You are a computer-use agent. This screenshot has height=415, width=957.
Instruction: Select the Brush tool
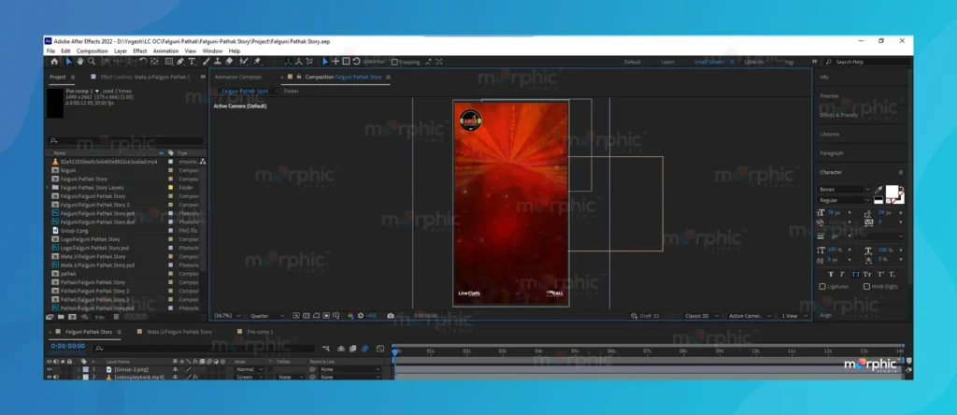pos(207,61)
